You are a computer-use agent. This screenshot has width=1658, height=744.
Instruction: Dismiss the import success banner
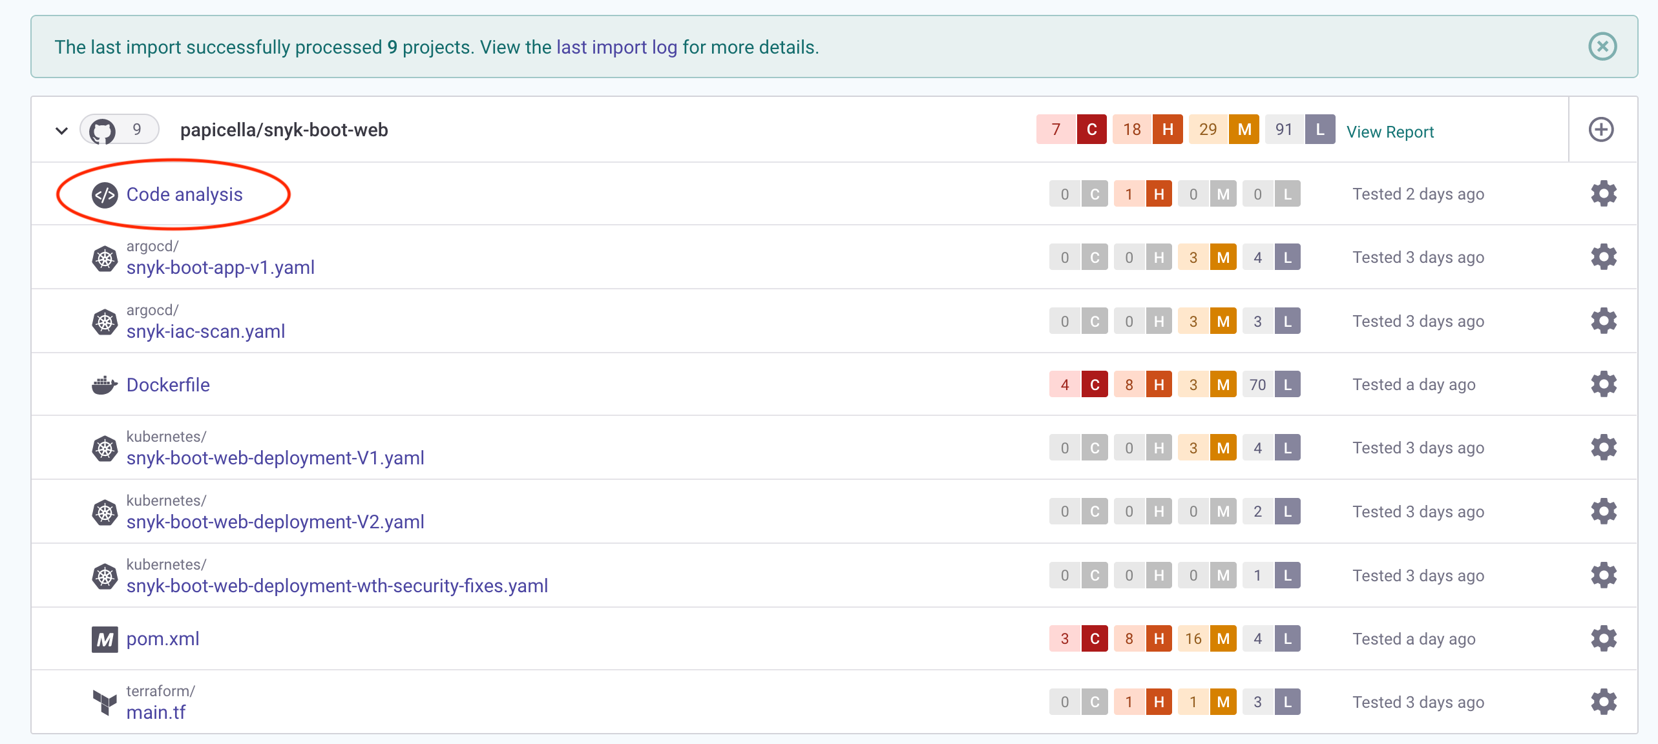click(x=1602, y=46)
